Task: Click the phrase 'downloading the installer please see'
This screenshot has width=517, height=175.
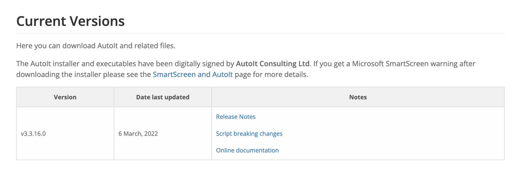Action: coord(83,75)
